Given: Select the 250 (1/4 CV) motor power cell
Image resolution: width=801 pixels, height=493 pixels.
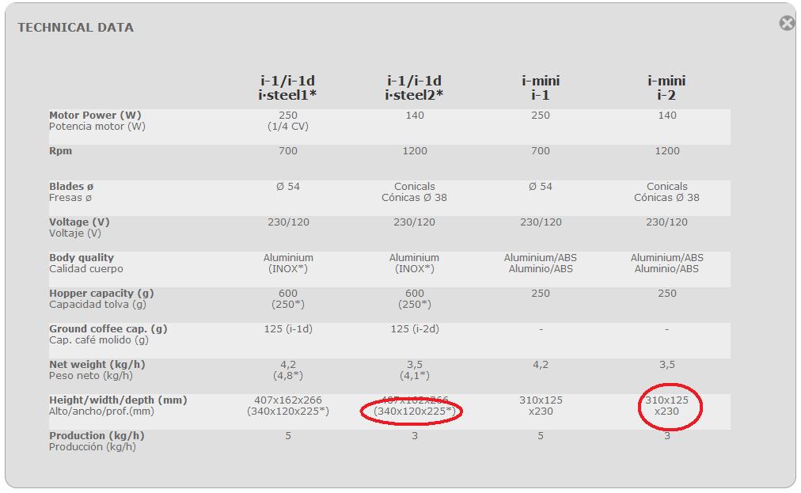Looking at the screenshot, I should [288, 121].
